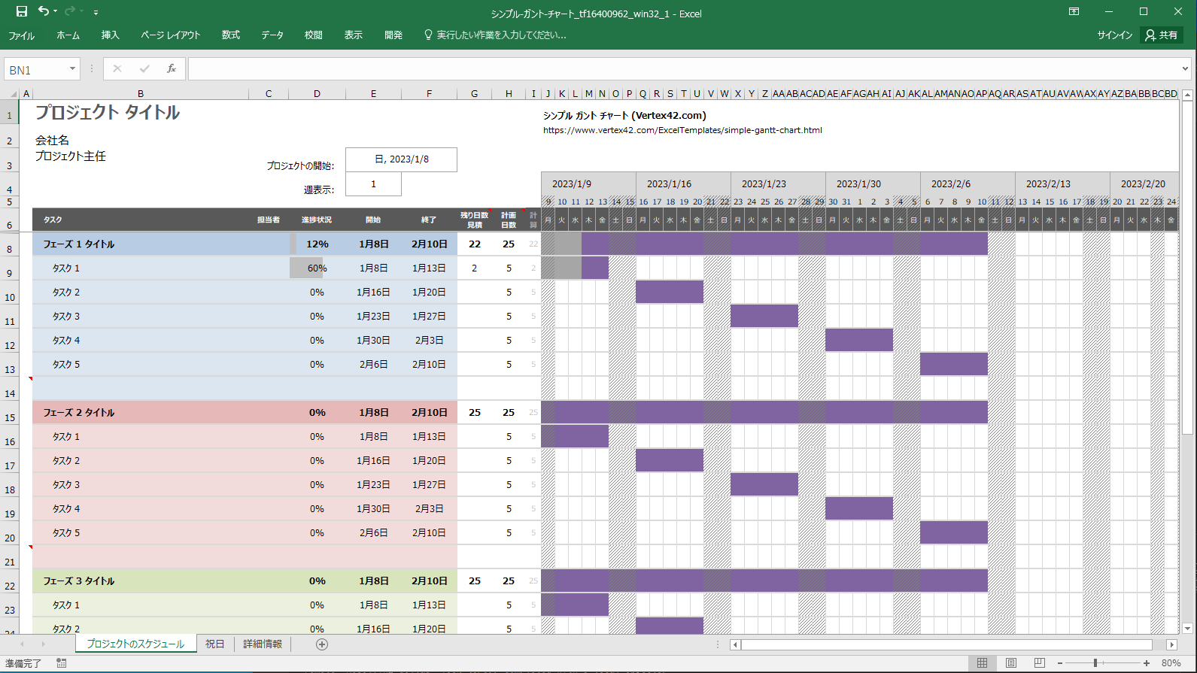Viewport: 1197px width, 673px height.
Task: Click the project start date cell
Action: [x=401, y=159]
